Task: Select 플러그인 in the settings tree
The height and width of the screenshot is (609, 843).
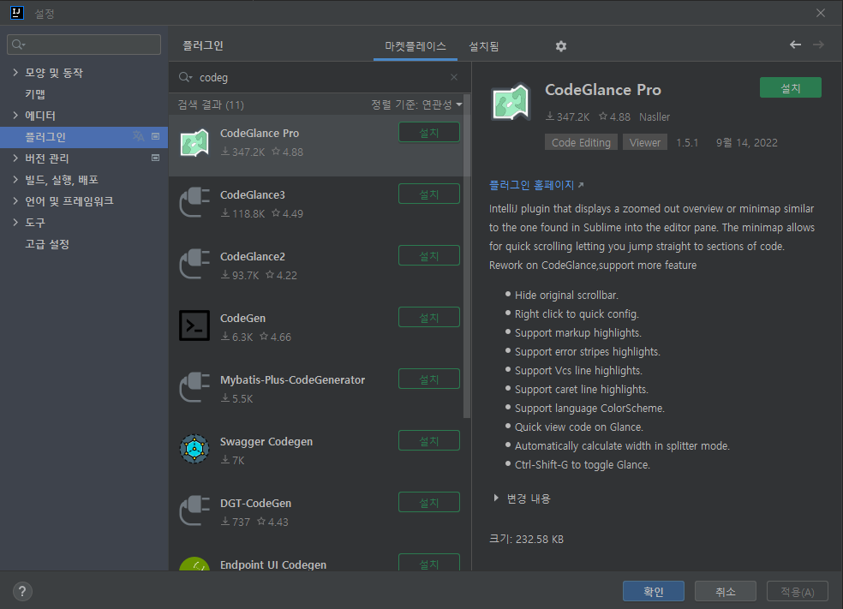Action: pos(84,137)
